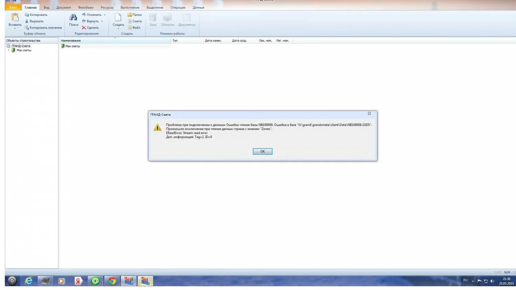Viewport: 516px width, 290px height.
Task: Click the Создать blank page icon
Action: (118, 18)
